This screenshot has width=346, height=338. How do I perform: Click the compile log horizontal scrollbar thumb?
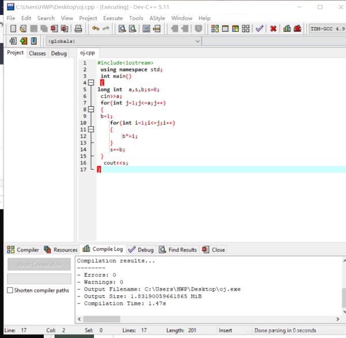[x=101, y=319]
